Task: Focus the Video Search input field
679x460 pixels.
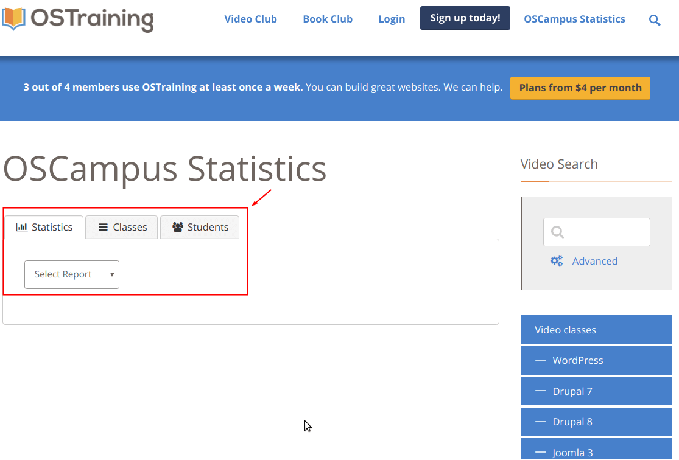Action: click(597, 232)
